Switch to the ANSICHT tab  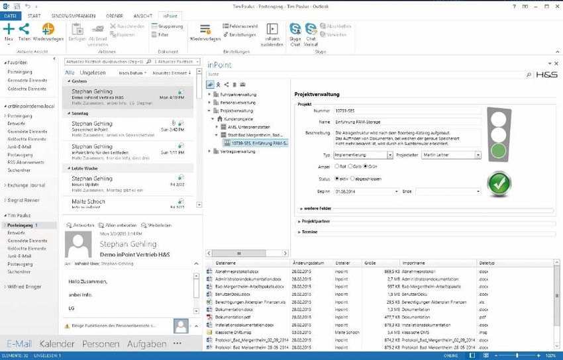(x=143, y=16)
